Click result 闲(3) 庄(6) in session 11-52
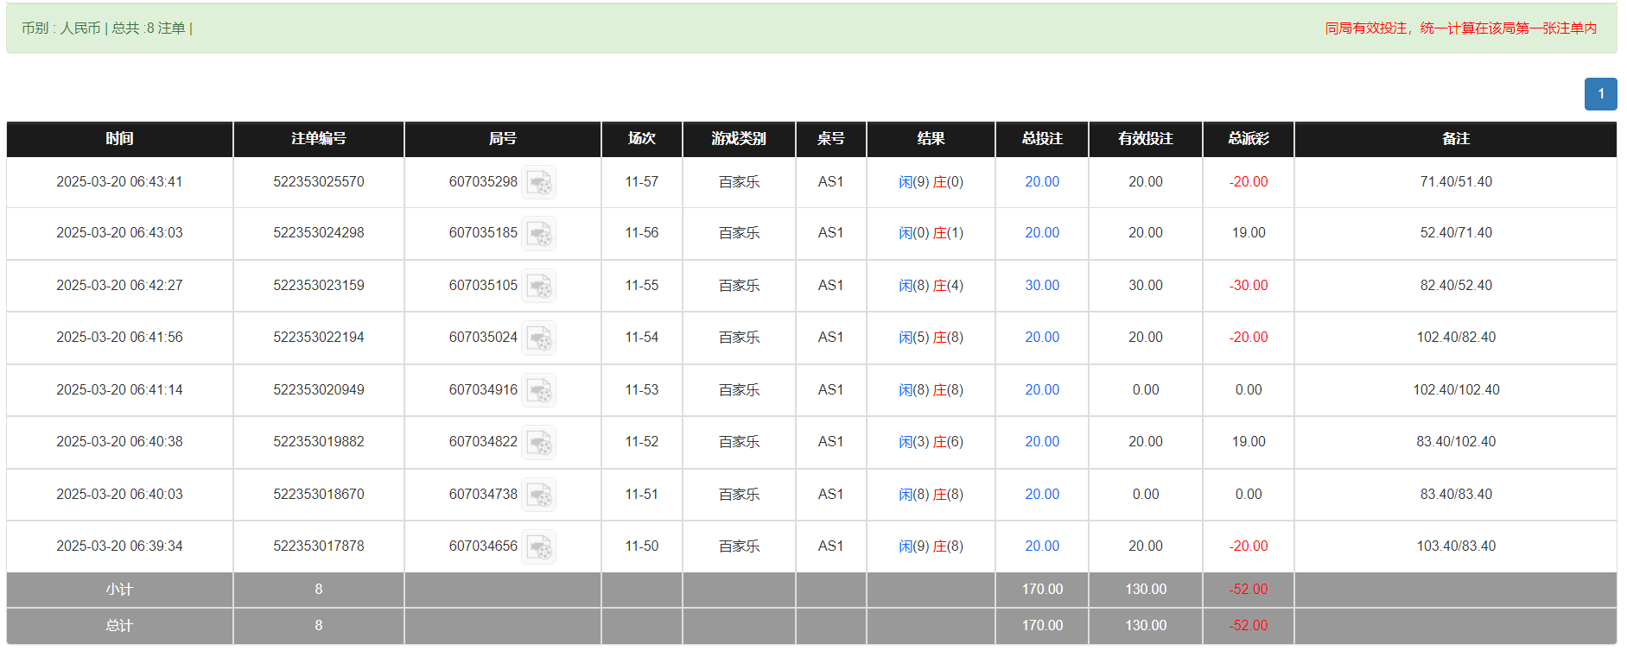The width and height of the screenshot is (1627, 663). [x=931, y=442]
